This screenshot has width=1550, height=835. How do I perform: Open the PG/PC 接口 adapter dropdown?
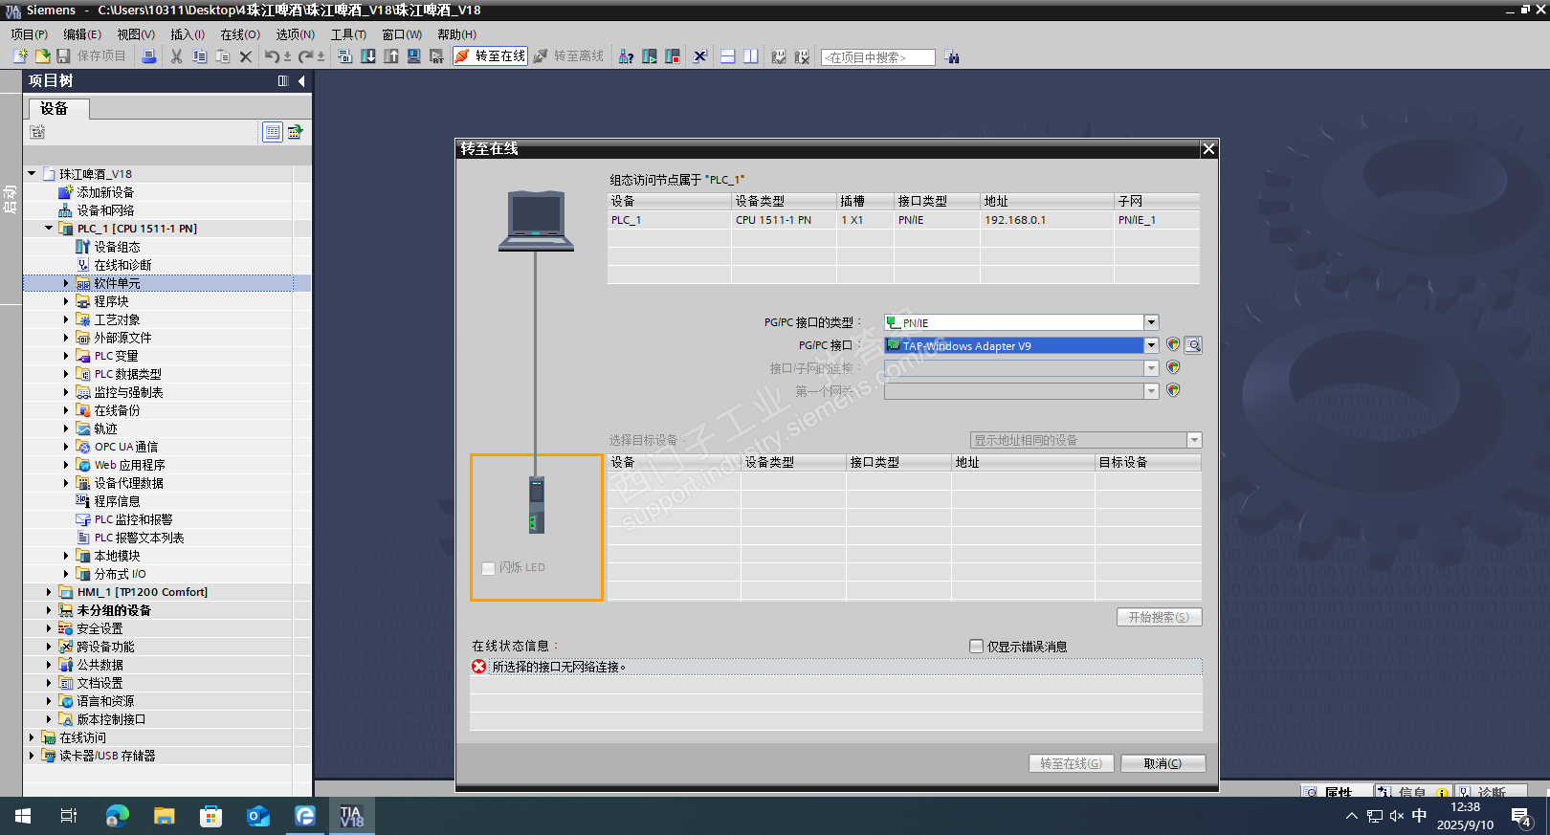coord(1152,345)
